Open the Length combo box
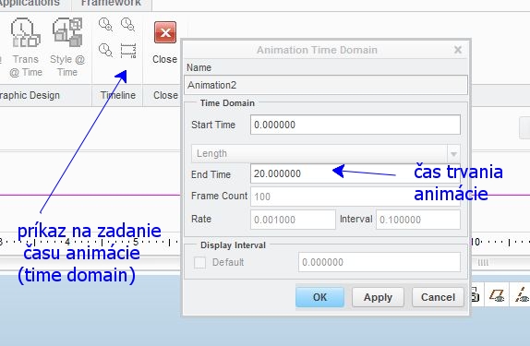 (x=326, y=154)
